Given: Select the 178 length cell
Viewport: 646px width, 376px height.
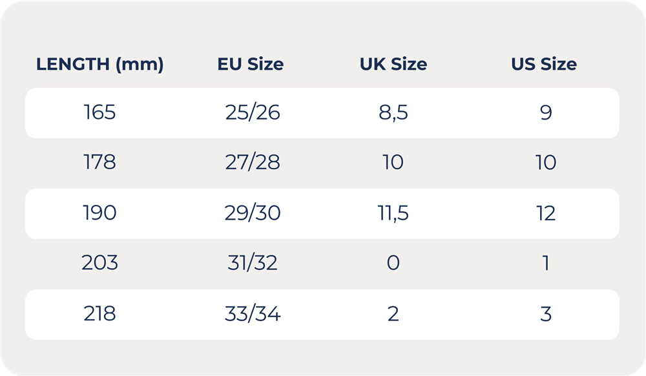Looking at the screenshot, I should tap(99, 162).
